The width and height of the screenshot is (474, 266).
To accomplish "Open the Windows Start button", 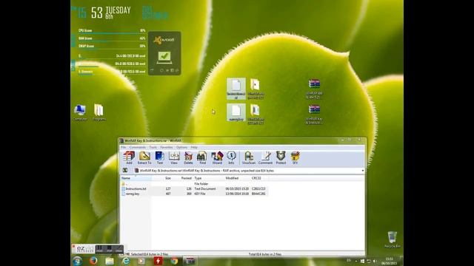I will pos(77,261).
